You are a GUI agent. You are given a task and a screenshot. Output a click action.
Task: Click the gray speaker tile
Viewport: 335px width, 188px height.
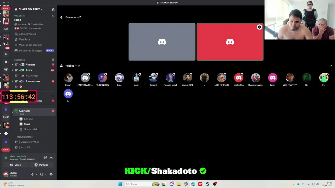pyautogui.click(x=162, y=42)
